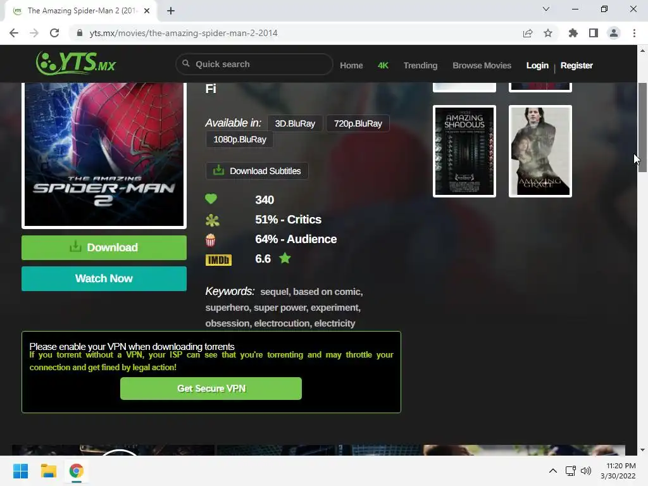Go back in browser history
The width and height of the screenshot is (648, 486).
pyautogui.click(x=14, y=33)
